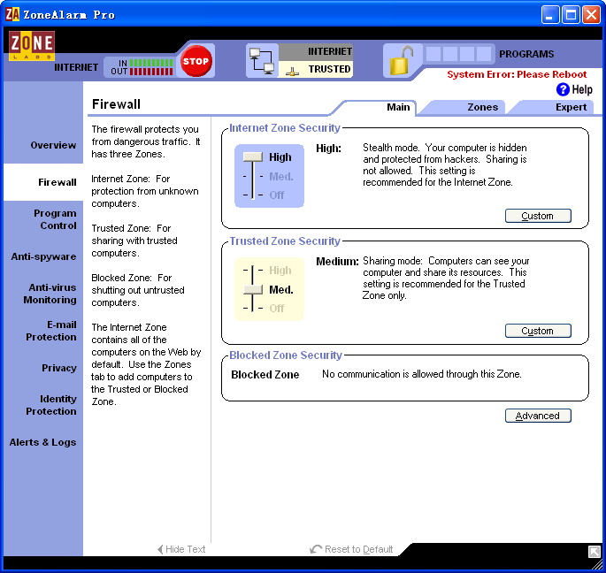Open Anti-virus Monitoring panel

(50, 294)
